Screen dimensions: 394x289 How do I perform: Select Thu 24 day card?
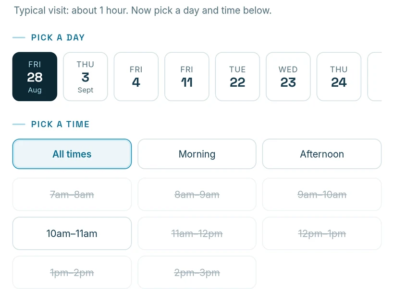coord(339,77)
